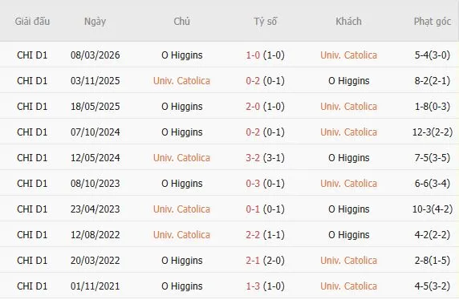This screenshot has width=459, height=300.
Task: Open the 0-2 score from 07/10/2024
Action: tap(253, 132)
